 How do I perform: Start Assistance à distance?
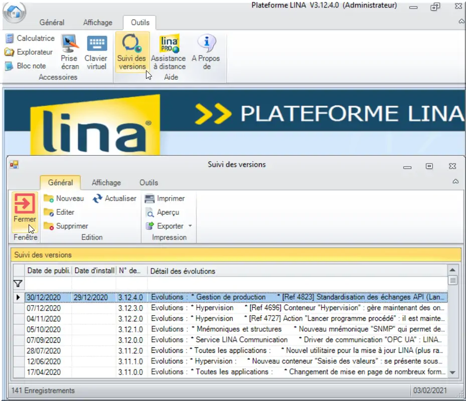point(169,52)
